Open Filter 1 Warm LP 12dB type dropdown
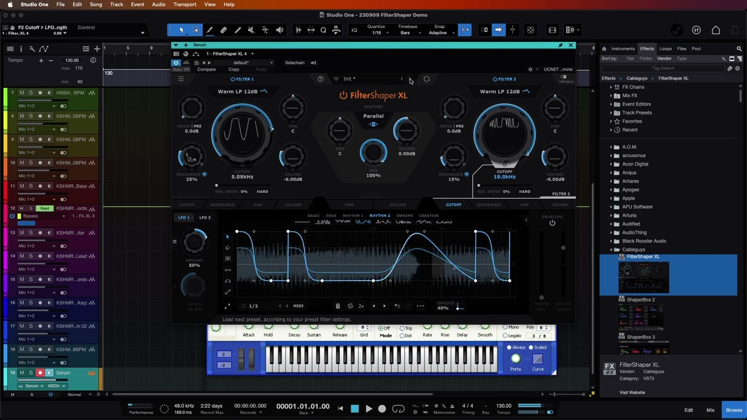This screenshot has width=747, height=420. [x=242, y=92]
